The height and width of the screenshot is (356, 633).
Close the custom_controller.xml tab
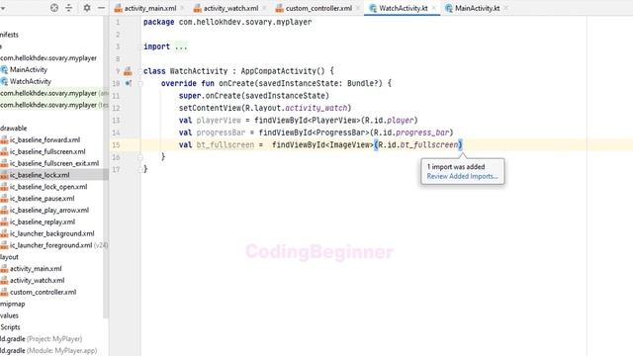tap(357, 8)
